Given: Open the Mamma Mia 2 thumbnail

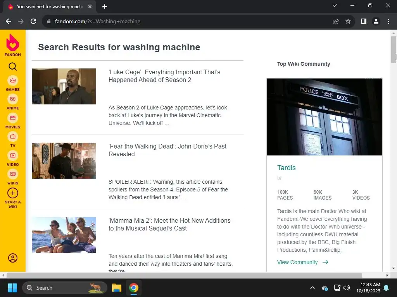Looking at the screenshot, I should click(64, 235).
